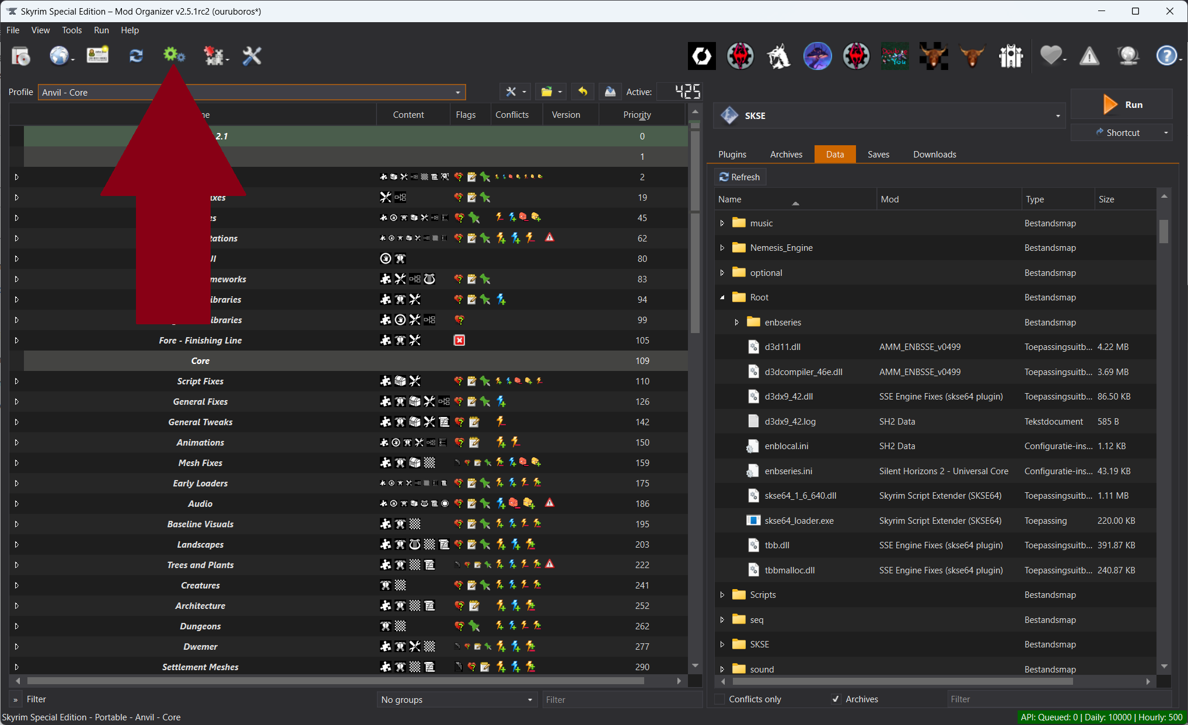
Task: Click the Refresh button in the Data tab
Action: click(739, 177)
